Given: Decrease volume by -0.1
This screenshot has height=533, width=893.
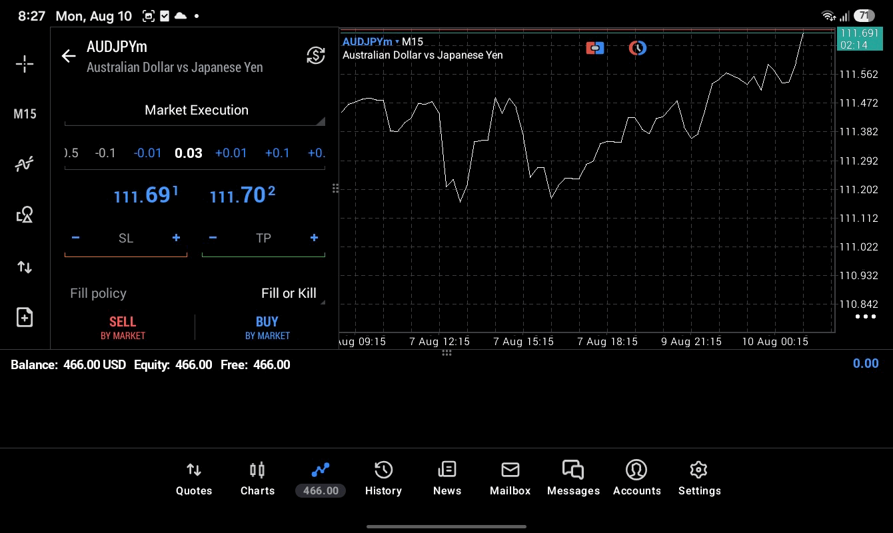Looking at the screenshot, I should (x=105, y=153).
